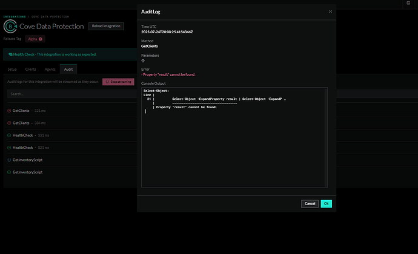Click success icon of HealthCheck 331 ms

(x=9, y=135)
